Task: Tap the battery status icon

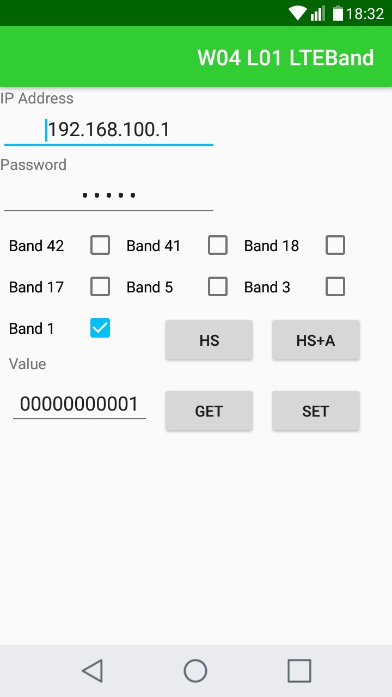Action: pos(338,13)
